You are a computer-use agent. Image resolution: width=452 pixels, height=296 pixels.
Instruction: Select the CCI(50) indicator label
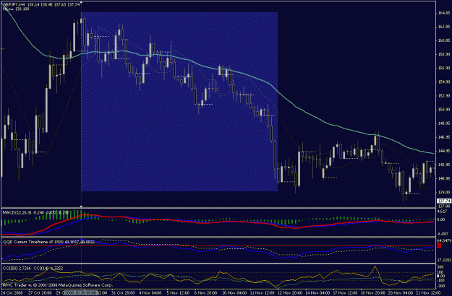click(x=9, y=268)
